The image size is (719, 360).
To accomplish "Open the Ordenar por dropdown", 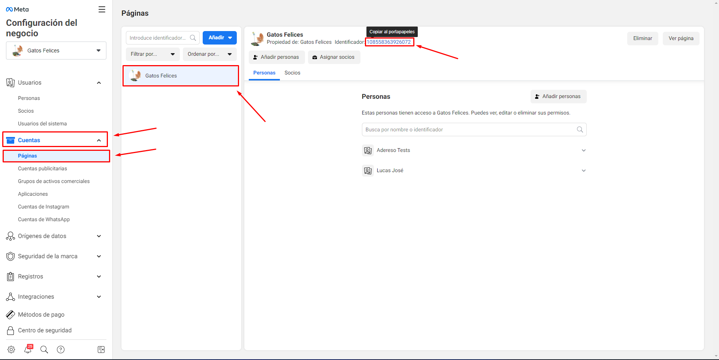I will pos(210,54).
